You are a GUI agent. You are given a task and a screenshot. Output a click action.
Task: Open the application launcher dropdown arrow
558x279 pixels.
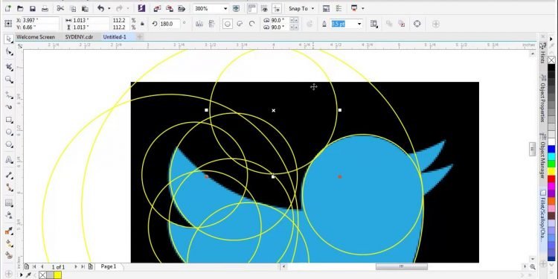(x=362, y=8)
